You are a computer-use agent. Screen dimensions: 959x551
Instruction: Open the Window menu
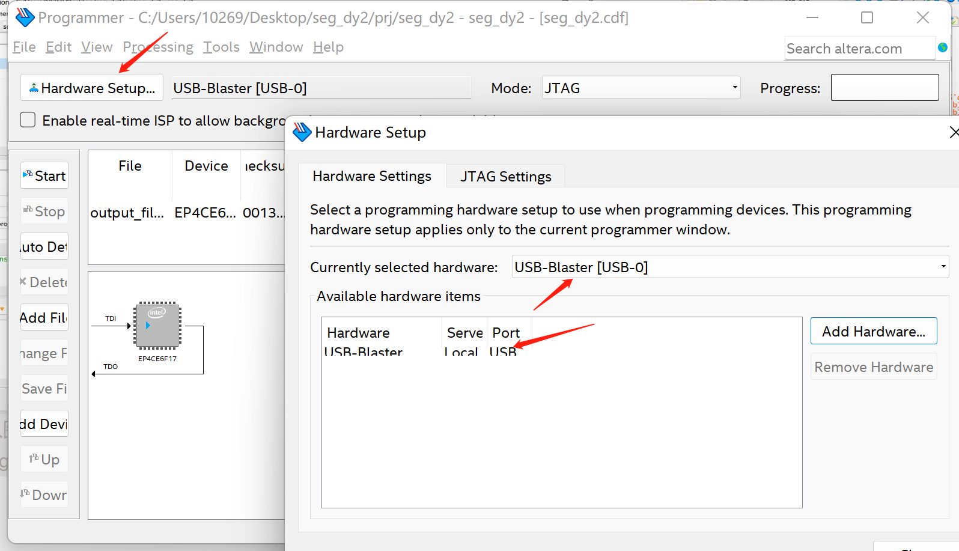[276, 47]
